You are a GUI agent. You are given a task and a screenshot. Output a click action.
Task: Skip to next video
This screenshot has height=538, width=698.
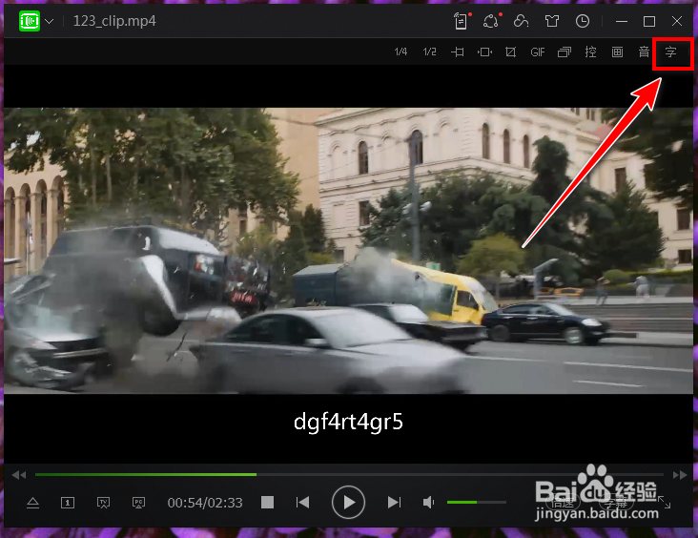tap(394, 503)
